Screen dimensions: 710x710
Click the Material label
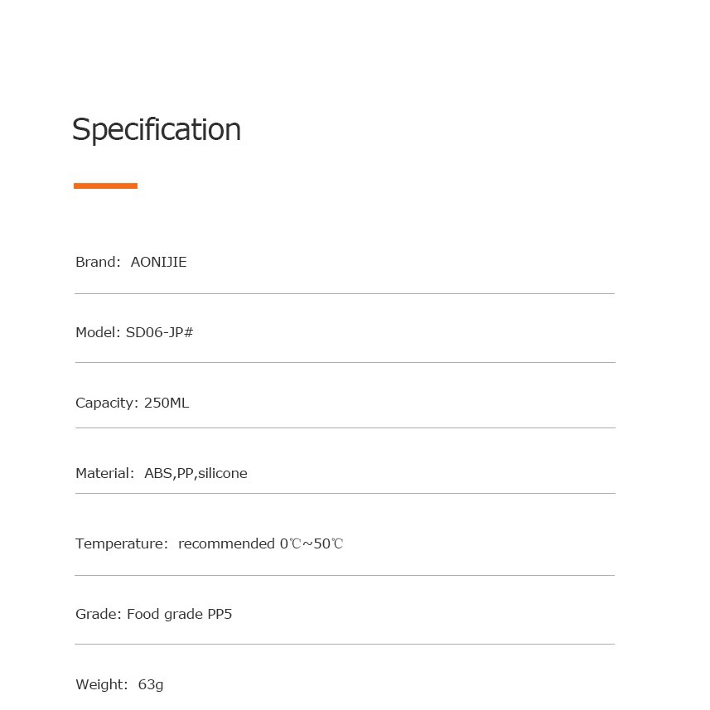(x=105, y=473)
